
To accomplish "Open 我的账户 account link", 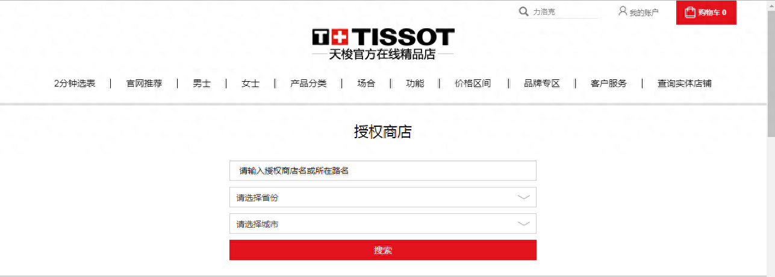I will [x=644, y=13].
